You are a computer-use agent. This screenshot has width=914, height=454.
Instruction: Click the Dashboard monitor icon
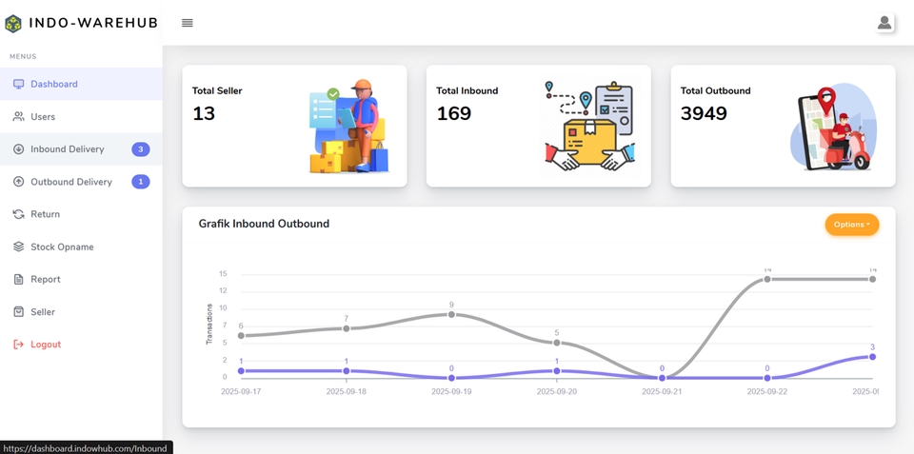[x=18, y=85]
